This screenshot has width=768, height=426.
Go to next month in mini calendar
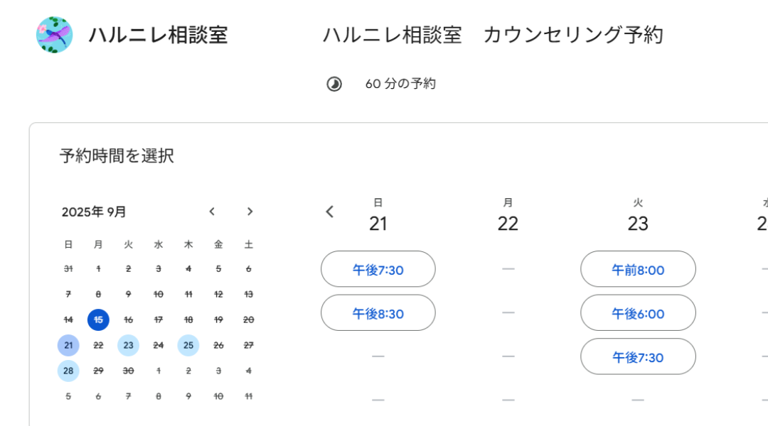click(250, 212)
